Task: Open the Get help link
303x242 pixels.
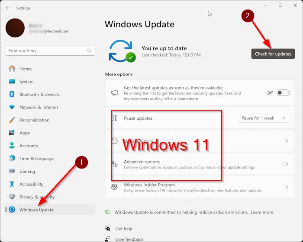Action: click(124, 229)
